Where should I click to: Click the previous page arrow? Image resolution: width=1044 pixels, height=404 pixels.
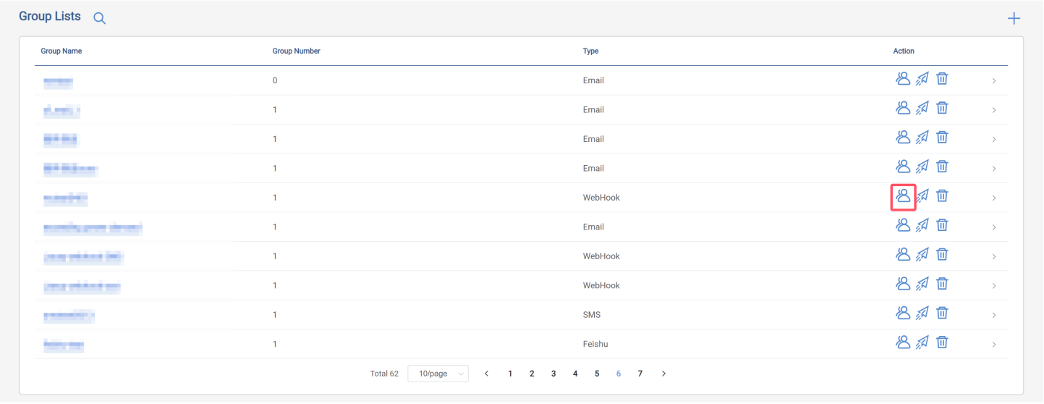486,374
